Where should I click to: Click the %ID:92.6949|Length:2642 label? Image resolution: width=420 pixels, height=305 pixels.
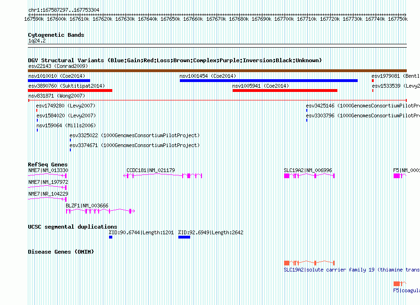coord(210,232)
